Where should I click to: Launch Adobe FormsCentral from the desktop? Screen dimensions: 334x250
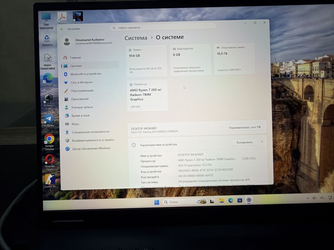coord(48,62)
